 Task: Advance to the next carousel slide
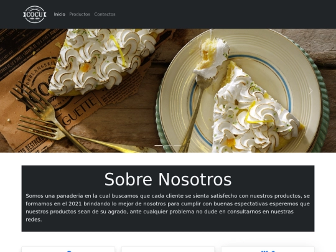(310, 91)
